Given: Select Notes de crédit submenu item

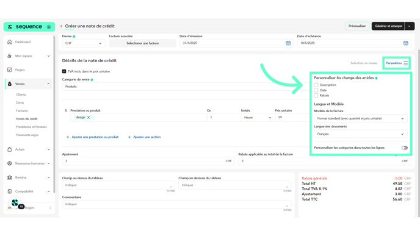Looking at the screenshot, I should (27, 118).
